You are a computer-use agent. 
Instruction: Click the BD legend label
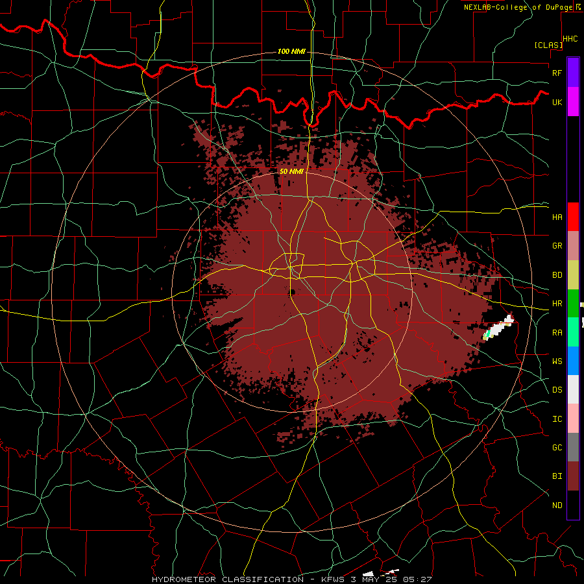[x=557, y=275]
